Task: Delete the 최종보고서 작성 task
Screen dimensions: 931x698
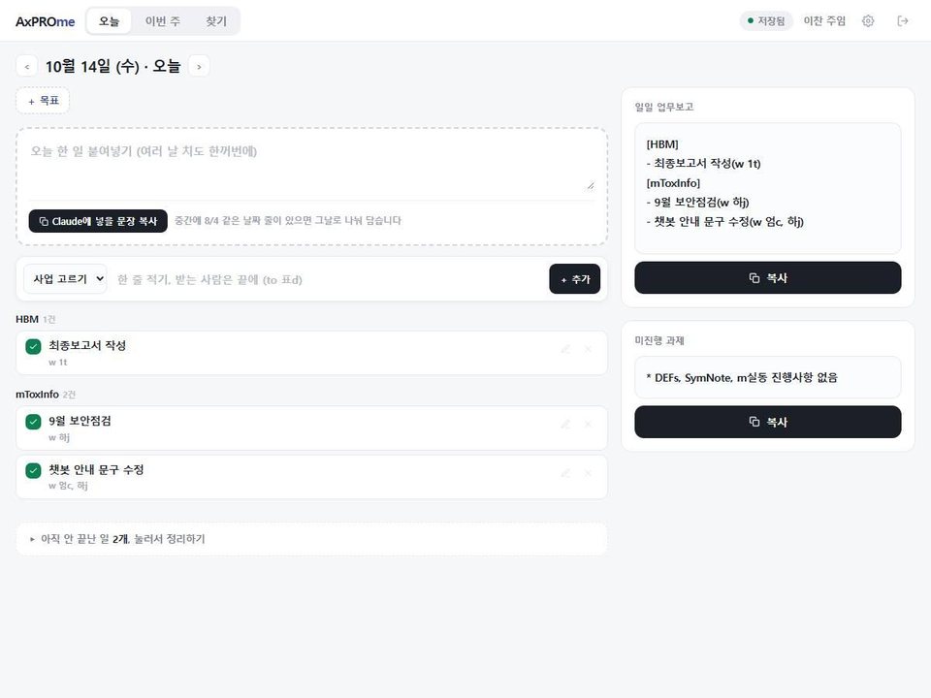Action: click(x=588, y=349)
